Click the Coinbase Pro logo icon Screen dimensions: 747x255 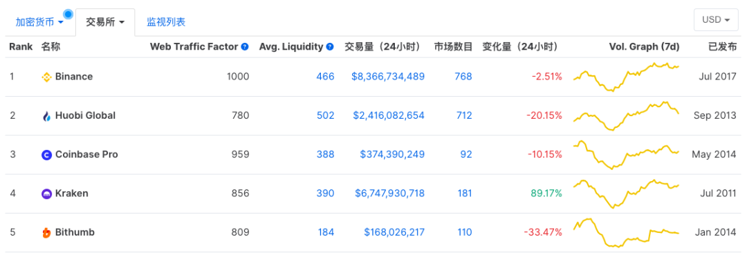pyautogui.click(x=46, y=155)
